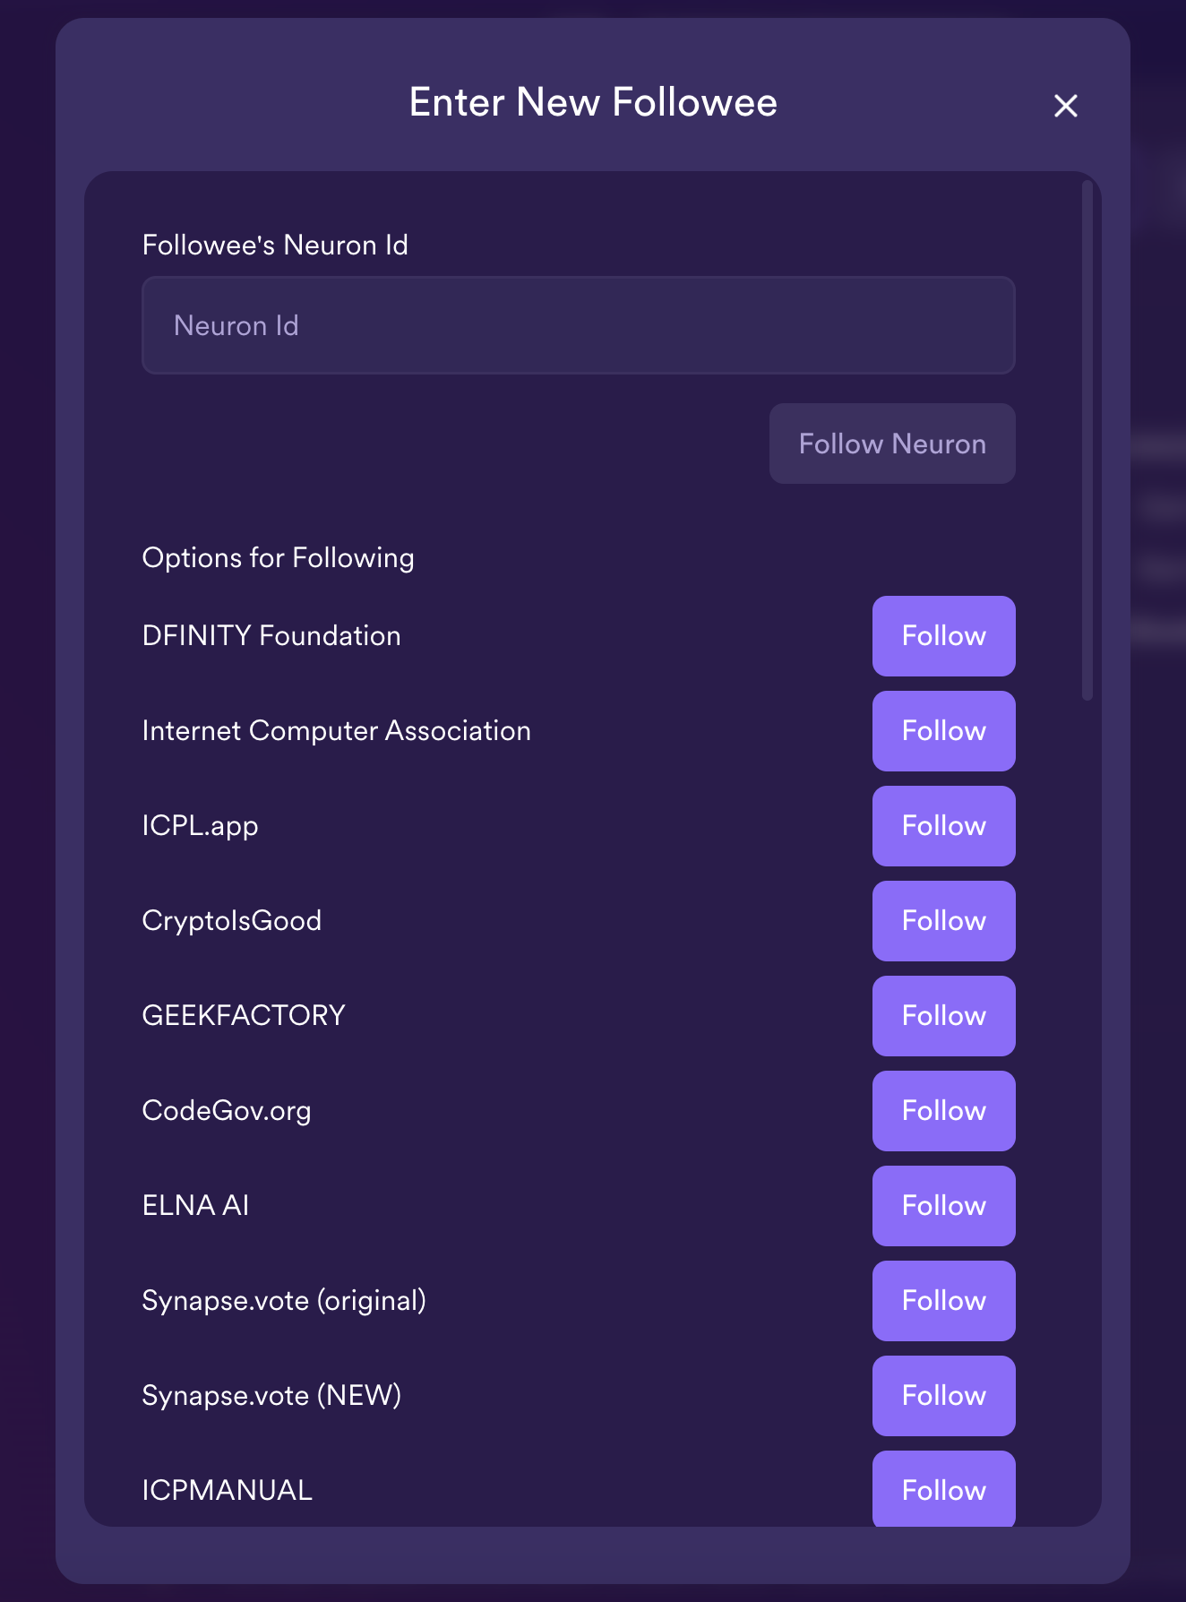Click the ELNA AI label
The width and height of the screenshot is (1186, 1602).
195,1206
